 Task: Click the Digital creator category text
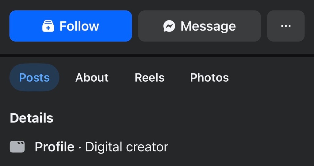click(127, 147)
